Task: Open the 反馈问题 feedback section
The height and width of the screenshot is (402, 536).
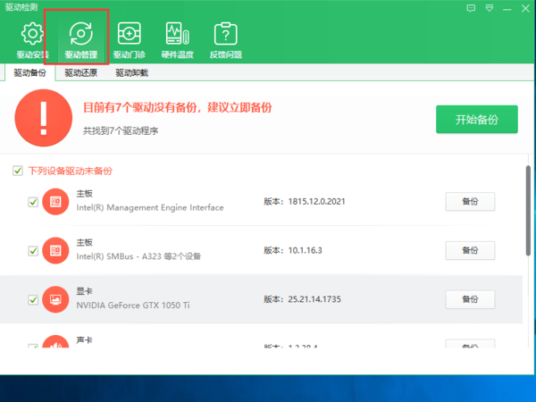Action: tap(224, 39)
